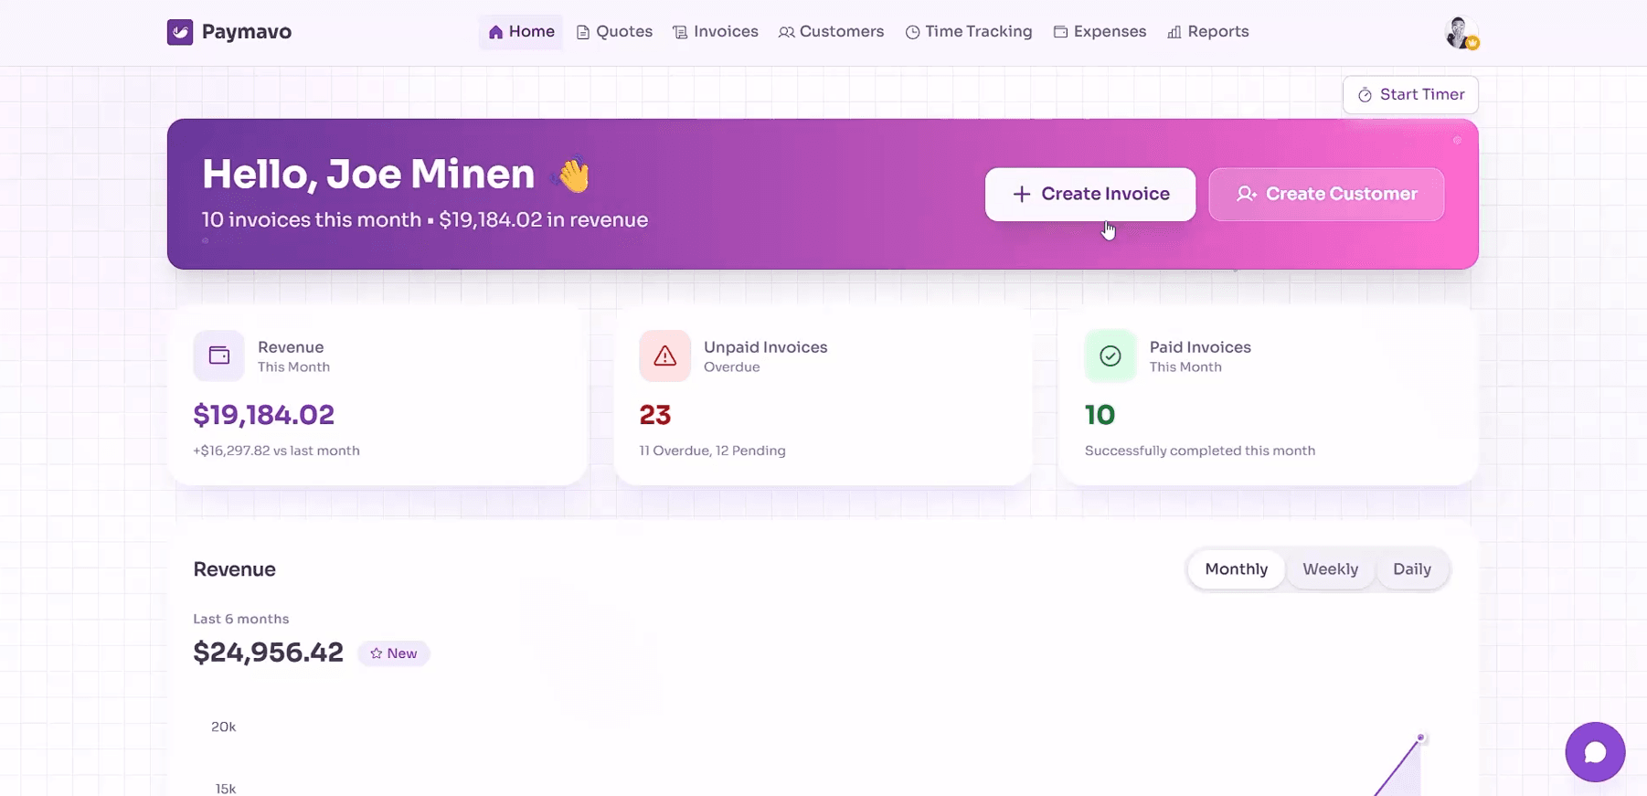Viewport: 1647px width, 796px height.
Task: Click Create Invoice button
Action: (x=1090, y=194)
